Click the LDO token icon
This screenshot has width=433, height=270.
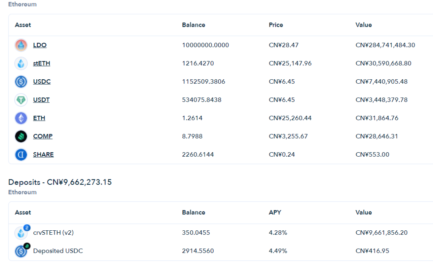(x=21, y=45)
